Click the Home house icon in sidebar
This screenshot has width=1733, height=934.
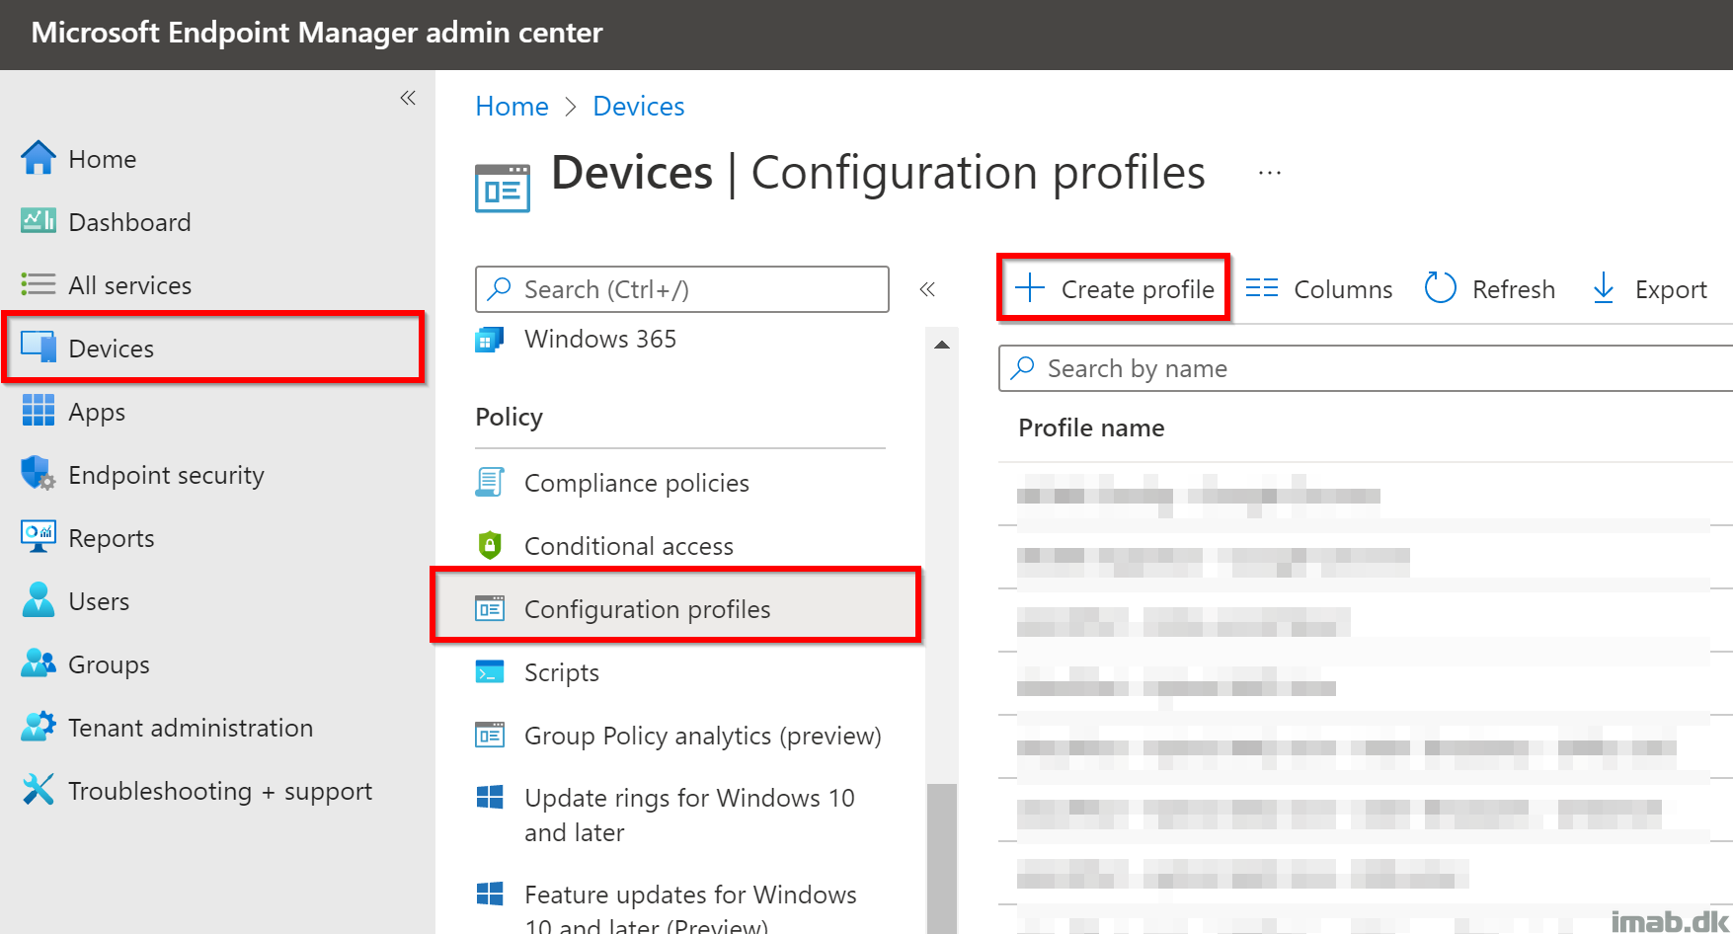coord(39,158)
